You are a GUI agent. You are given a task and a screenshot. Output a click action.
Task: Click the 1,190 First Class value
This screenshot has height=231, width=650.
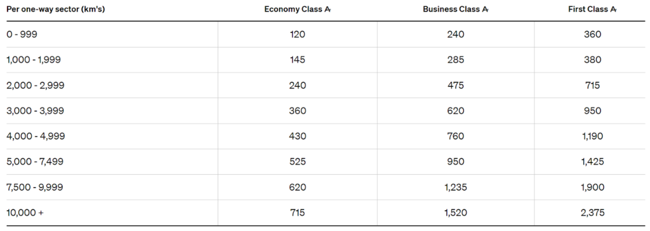coord(592,136)
